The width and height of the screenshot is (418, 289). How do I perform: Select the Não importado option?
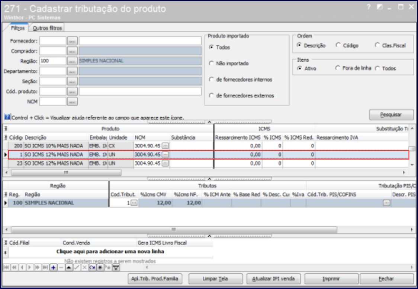click(229, 64)
